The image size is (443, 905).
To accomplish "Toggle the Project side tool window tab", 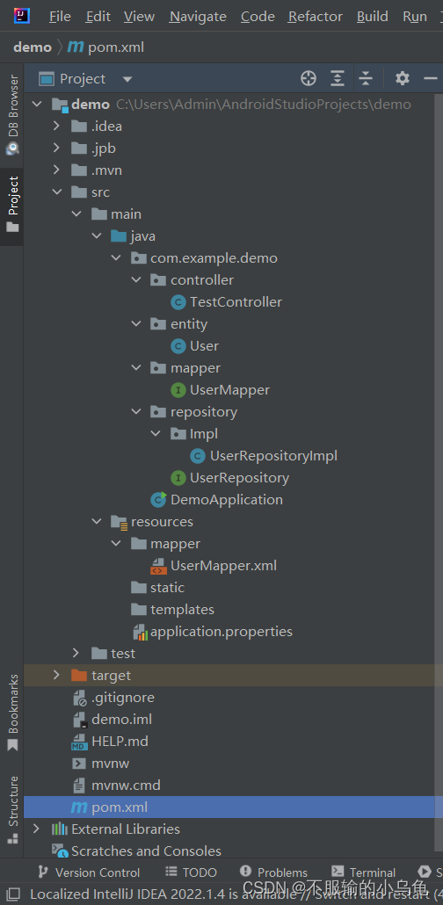I will (12, 205).
